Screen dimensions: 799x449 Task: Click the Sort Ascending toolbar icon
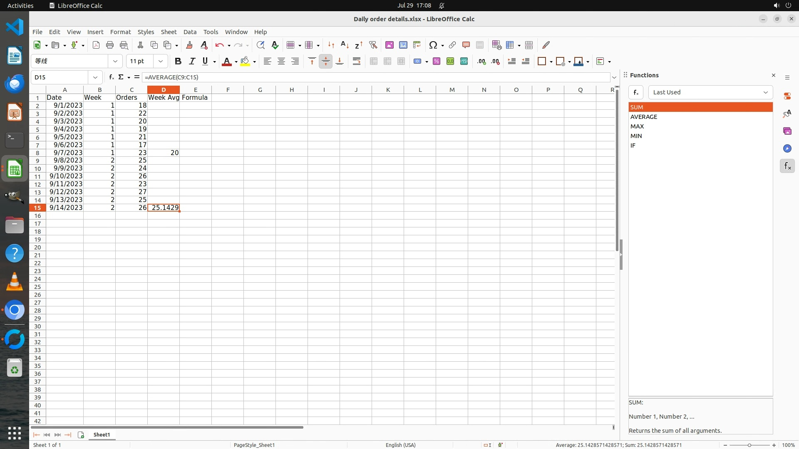click(x=345, y=45)
